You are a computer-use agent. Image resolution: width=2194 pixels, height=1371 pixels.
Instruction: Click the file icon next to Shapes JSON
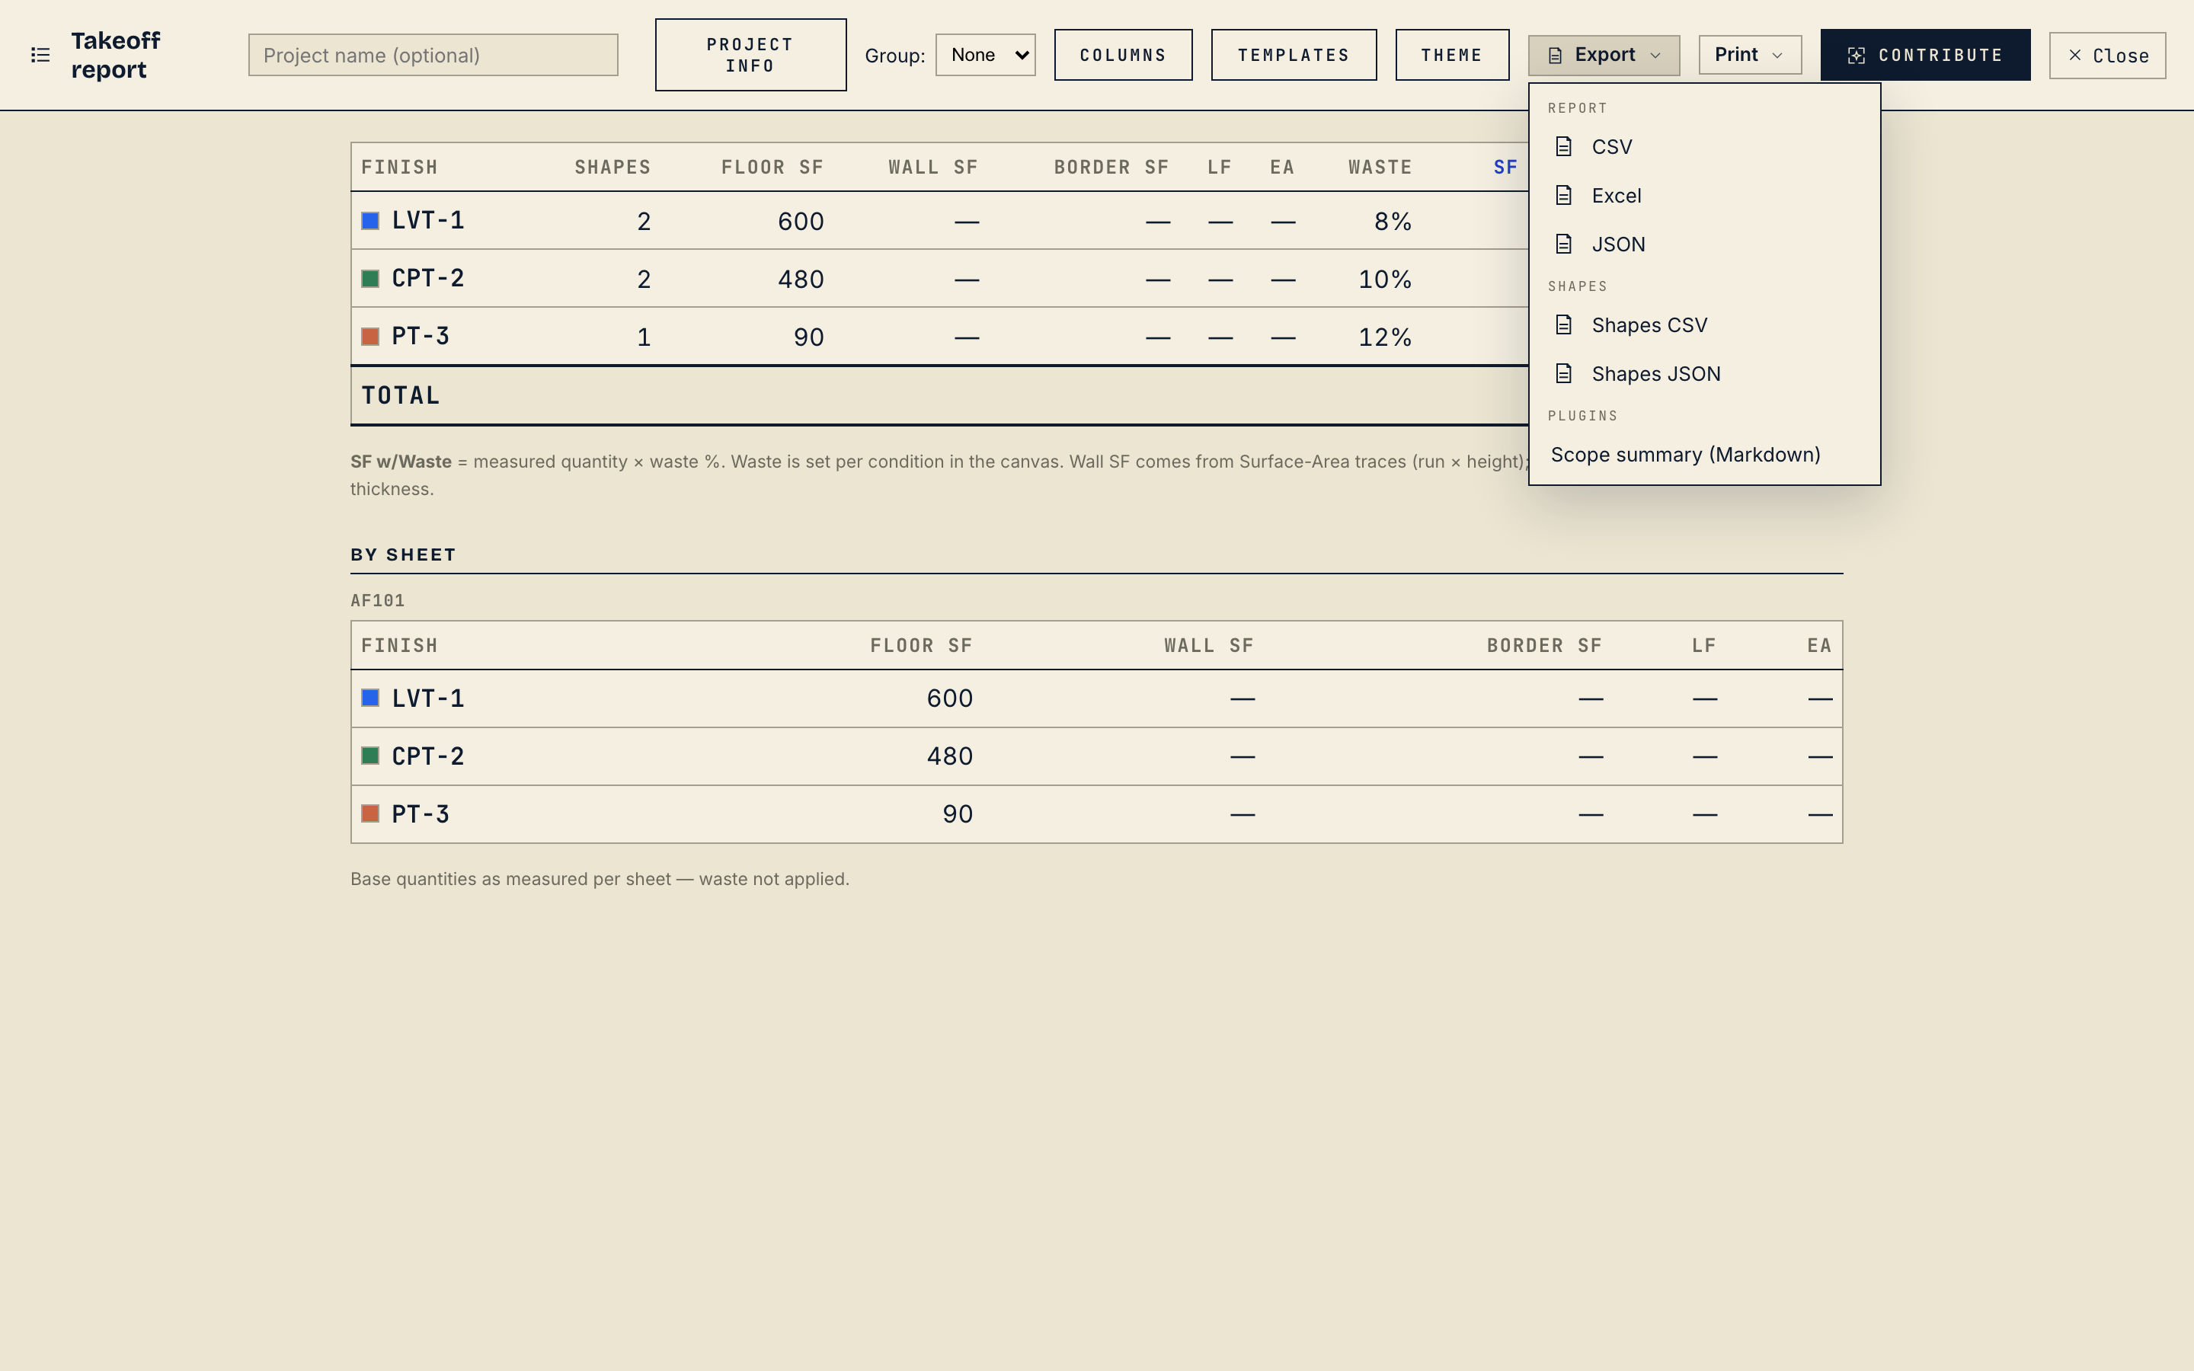[x=1564, y=375]
